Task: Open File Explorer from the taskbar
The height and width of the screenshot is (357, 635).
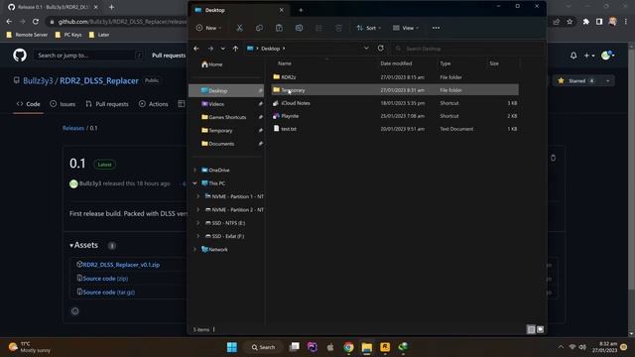Action: pyautogui.click(x=367, y=347)
